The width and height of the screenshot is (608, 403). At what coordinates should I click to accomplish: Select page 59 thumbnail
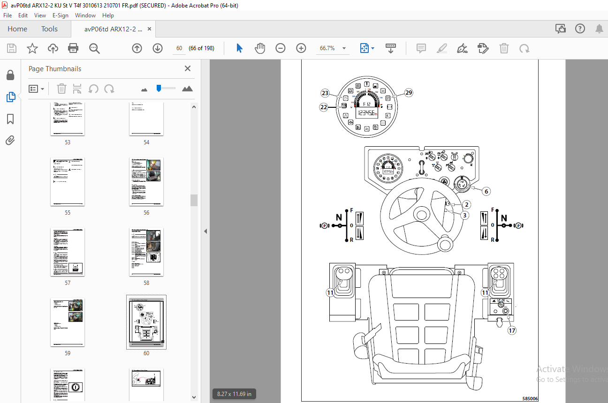click(x=68, y=322)
